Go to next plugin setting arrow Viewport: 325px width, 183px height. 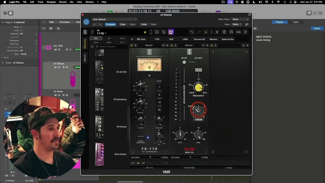[x=100, y=24]
